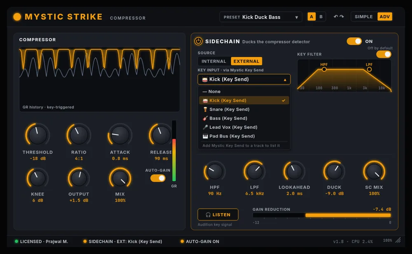The image size is (412, 254).
Task: Click the Bass (Key Send) guitar icon
Action: (x=205, y=118)
